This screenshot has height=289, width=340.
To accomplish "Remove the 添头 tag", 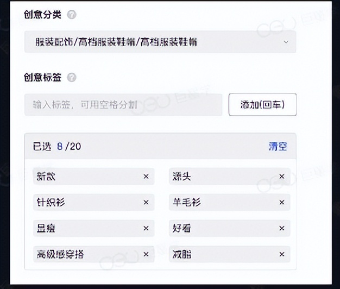I will coord(282,177).
